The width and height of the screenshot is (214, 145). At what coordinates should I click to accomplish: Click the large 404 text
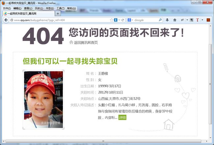[x=43, y=36]
